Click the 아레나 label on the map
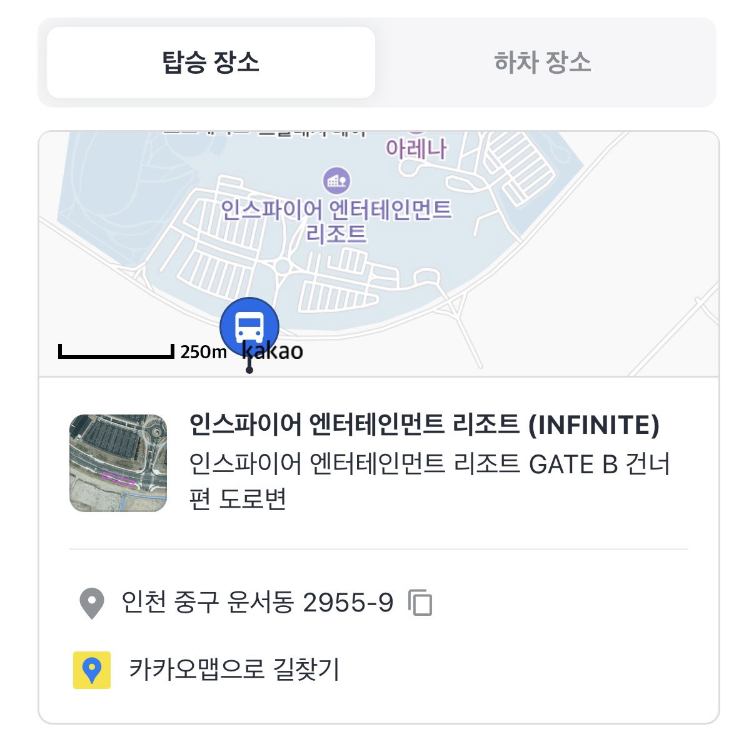 (x=416, y=149)
